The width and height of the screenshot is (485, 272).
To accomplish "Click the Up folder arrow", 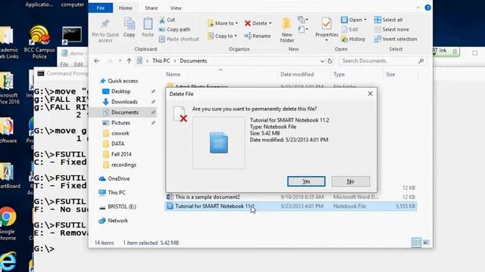I will 129,60.
